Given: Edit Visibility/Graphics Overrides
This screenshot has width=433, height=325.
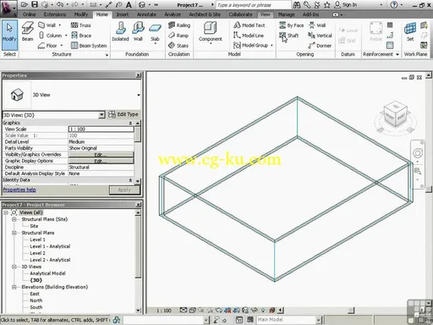Looking at the screenshot, I should (101, 155).
